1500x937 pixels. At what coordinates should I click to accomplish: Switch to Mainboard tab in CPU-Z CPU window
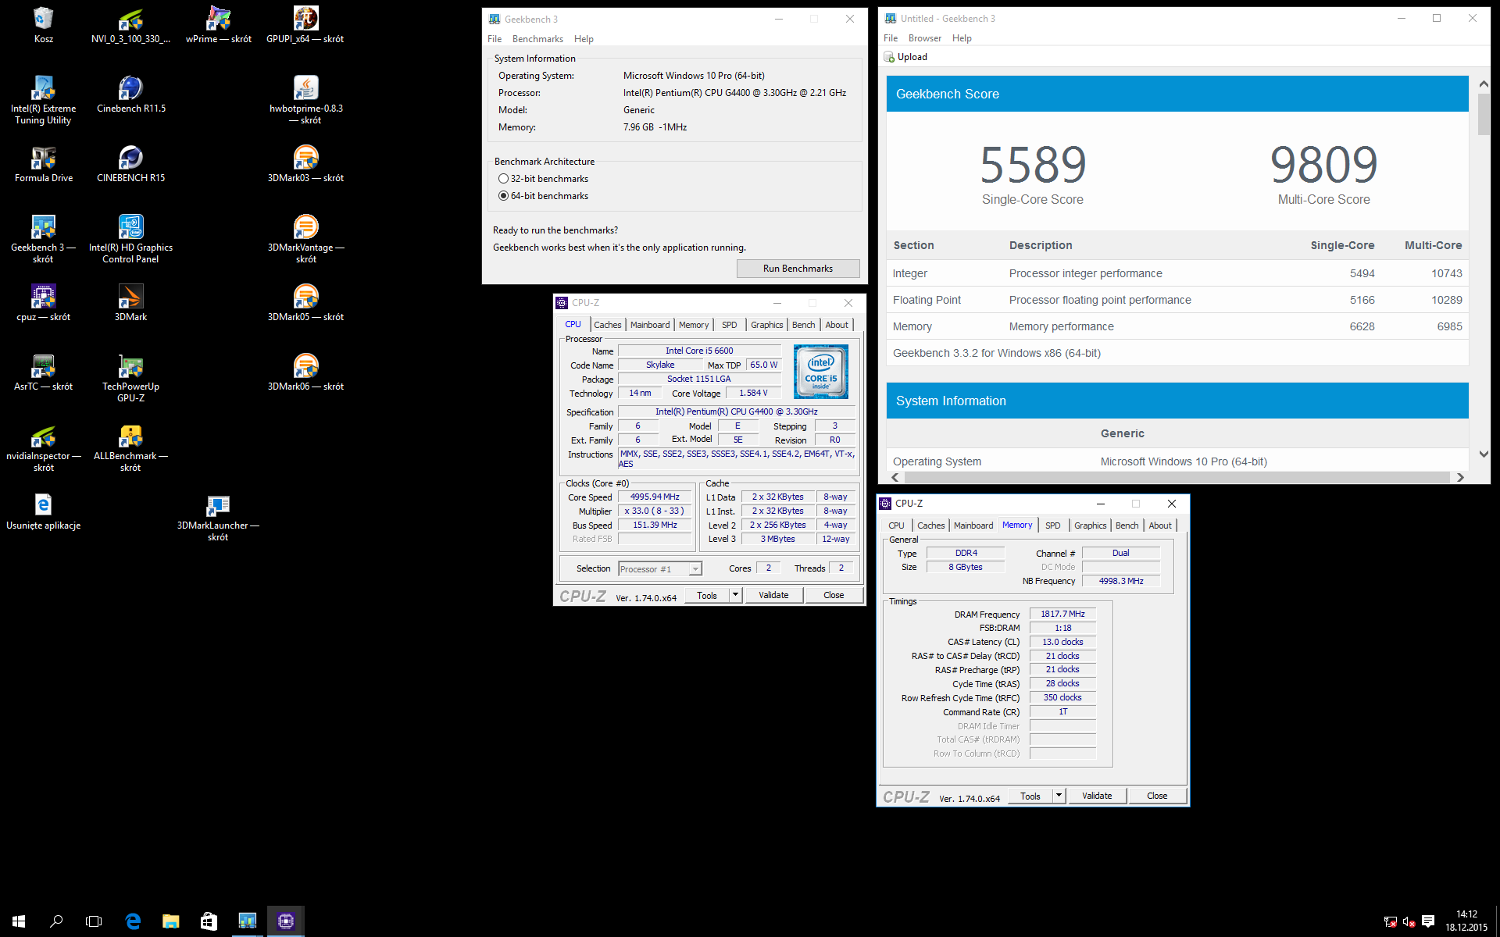(x=650, y=325)
